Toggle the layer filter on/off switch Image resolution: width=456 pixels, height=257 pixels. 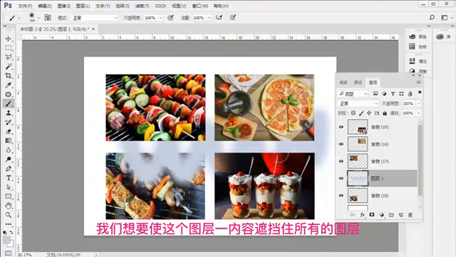tap(420, 93)
